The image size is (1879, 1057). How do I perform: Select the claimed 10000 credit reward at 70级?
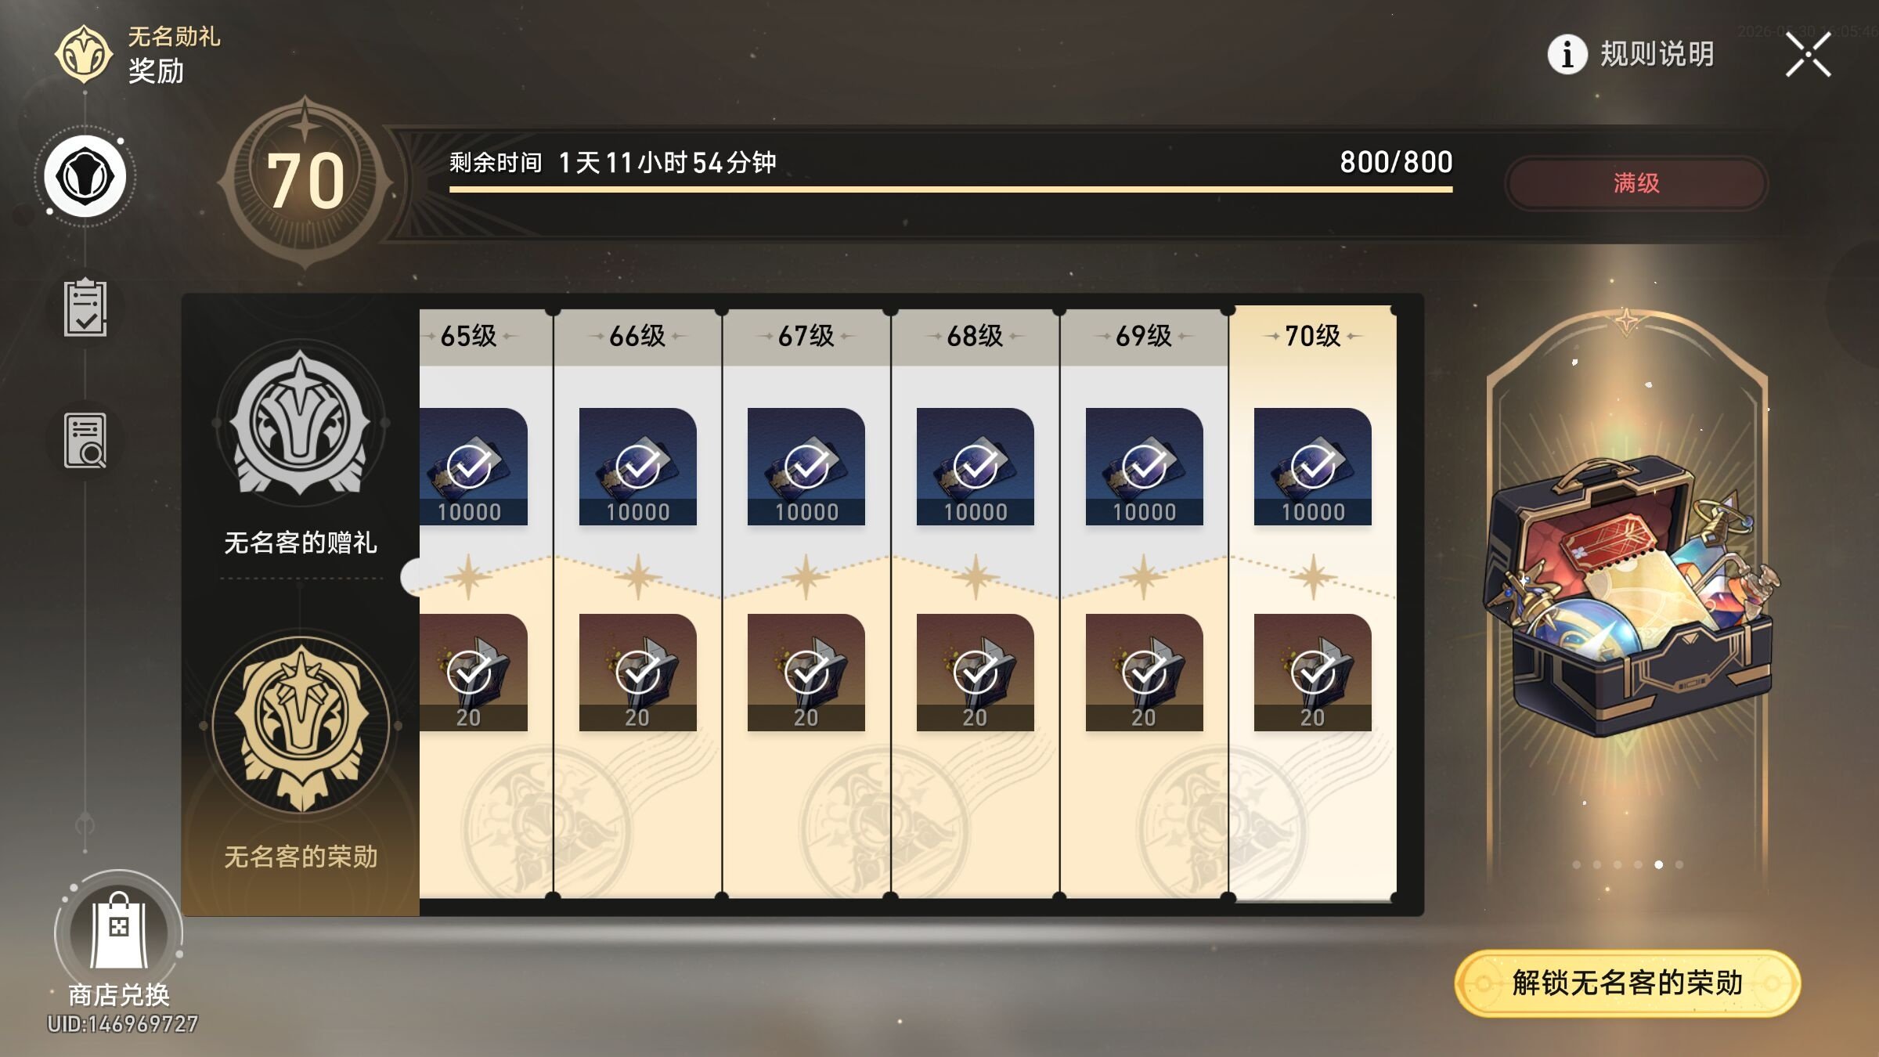[1313, 466]
